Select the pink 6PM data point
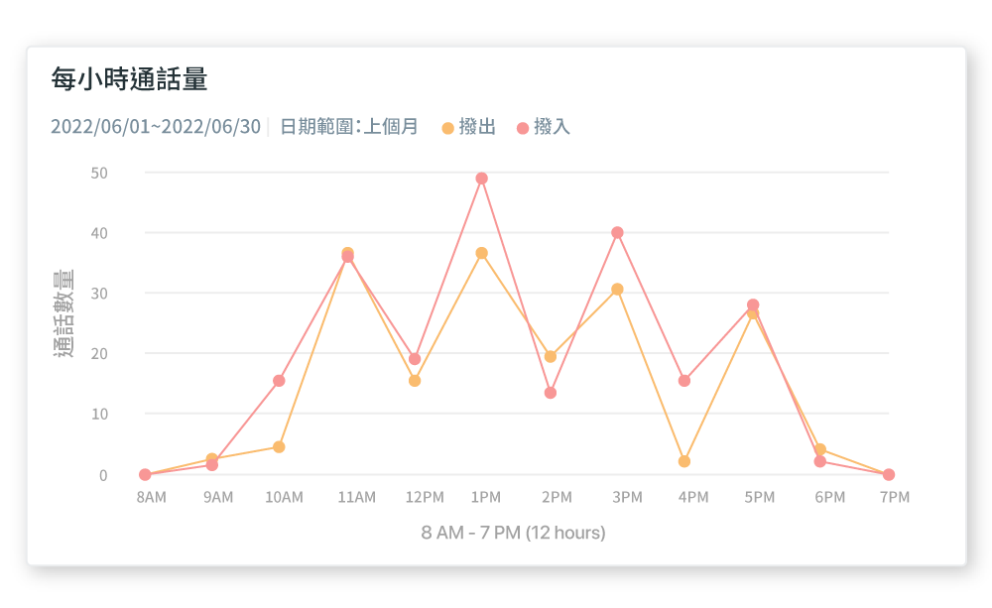Viewport: 992px width, 608px height. [x=820, y=462]
